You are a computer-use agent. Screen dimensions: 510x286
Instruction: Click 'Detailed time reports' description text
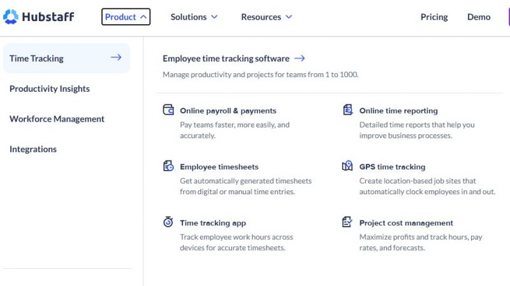(417, 130)
